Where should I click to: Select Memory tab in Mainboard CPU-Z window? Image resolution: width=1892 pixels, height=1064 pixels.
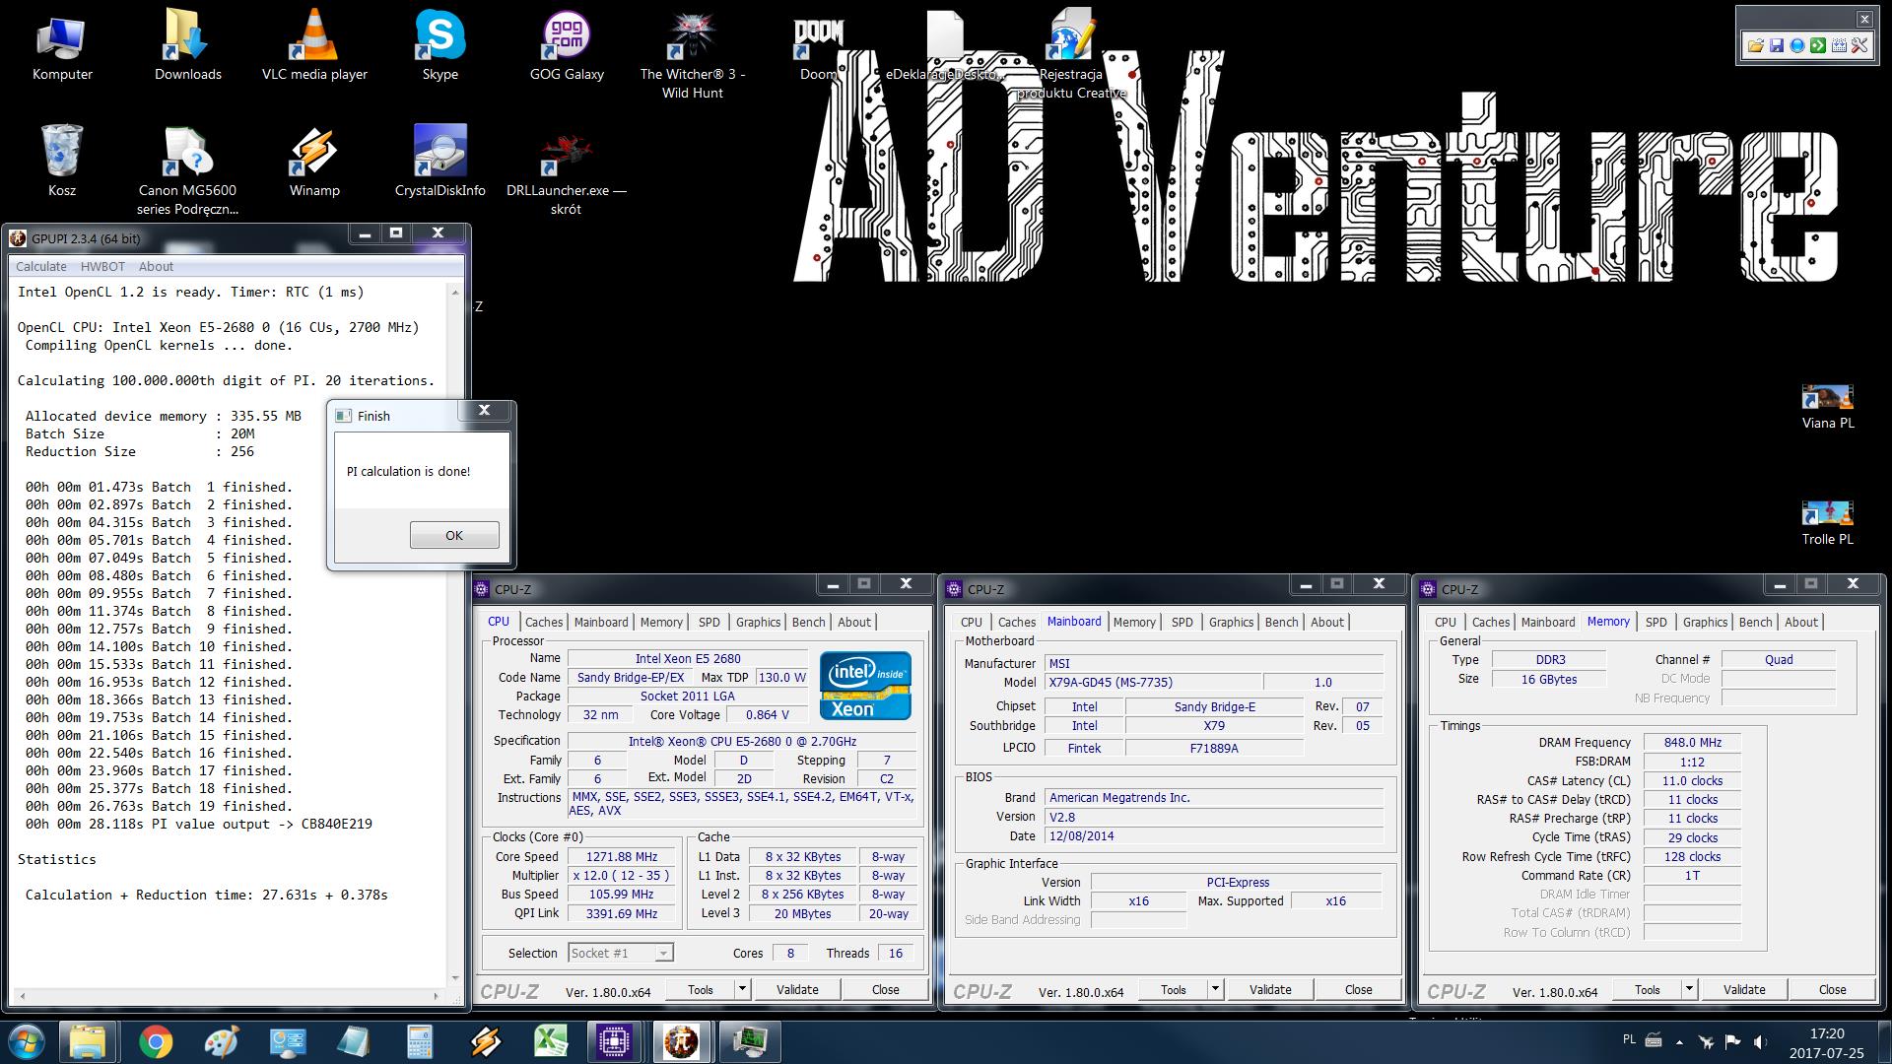[1134, 622]
